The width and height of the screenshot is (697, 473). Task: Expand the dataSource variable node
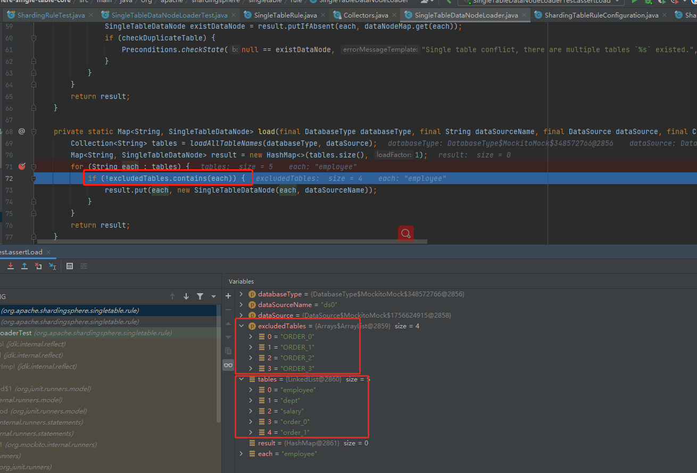(242, 315)
